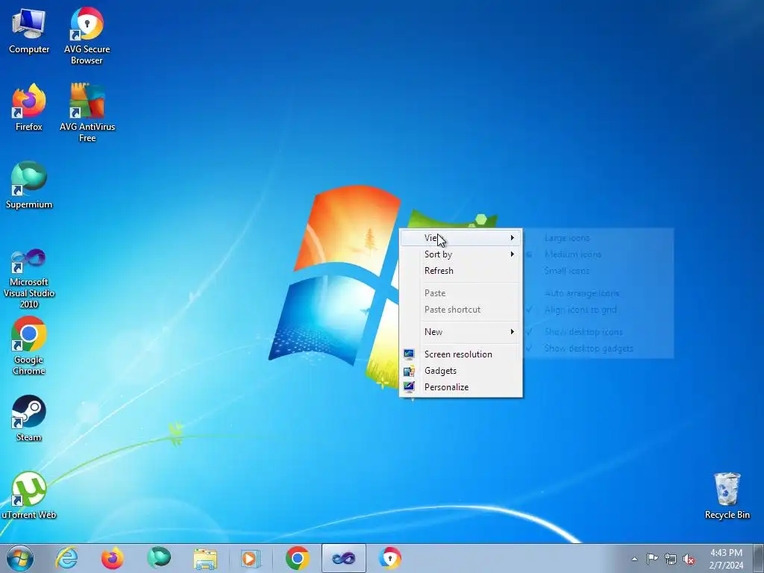Select Medium icons in View submenu
This screenshot has width=764, height=573.
pyautogui.click(x=599, y=254)
